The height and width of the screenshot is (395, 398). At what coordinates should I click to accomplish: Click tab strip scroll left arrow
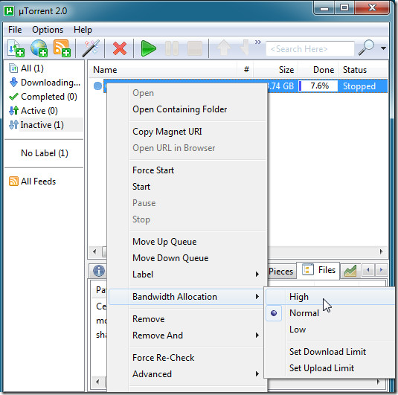[x=367, y=270]
